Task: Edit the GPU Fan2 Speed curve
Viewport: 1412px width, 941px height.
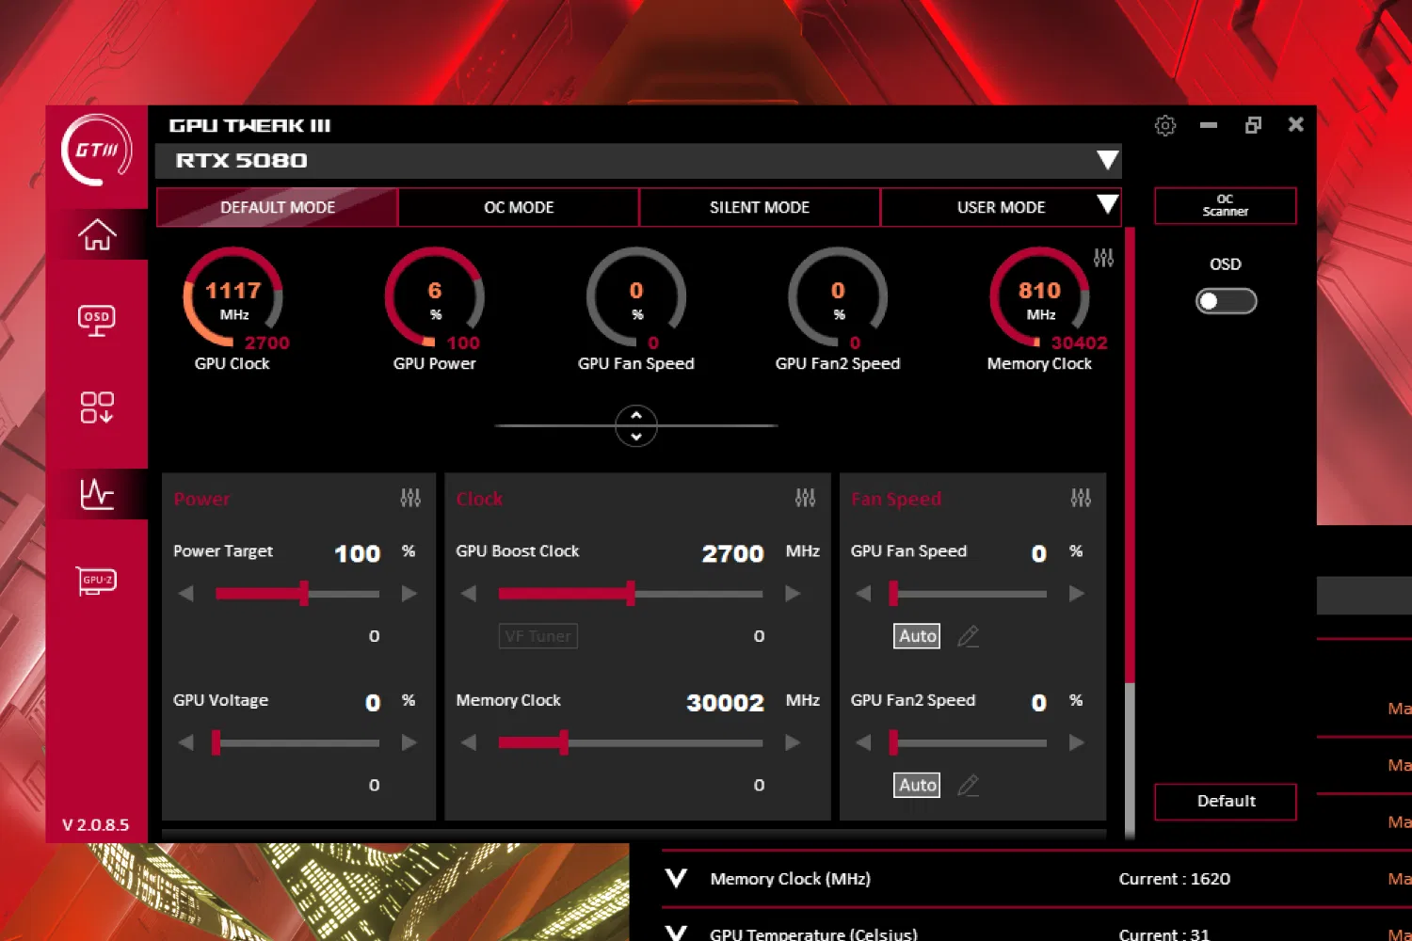Action: [968, 786]
